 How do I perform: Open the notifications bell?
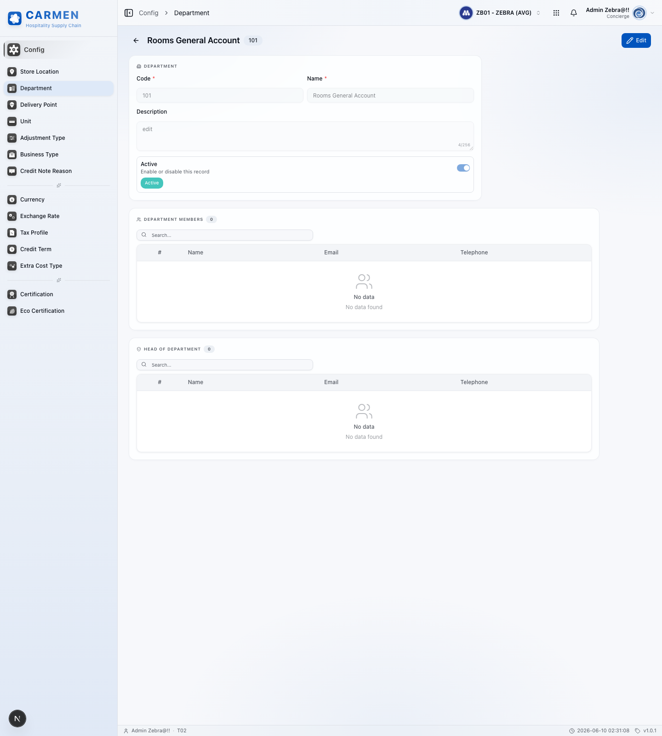tap(574, 13)
